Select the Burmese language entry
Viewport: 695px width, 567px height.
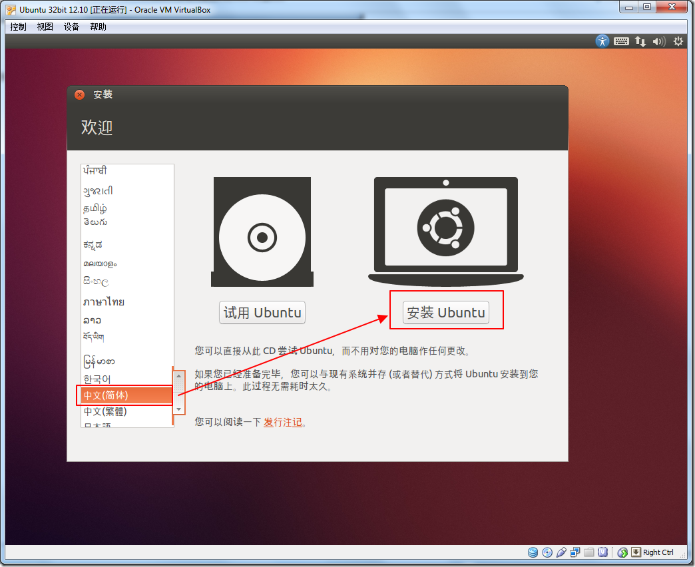point(126,361)
